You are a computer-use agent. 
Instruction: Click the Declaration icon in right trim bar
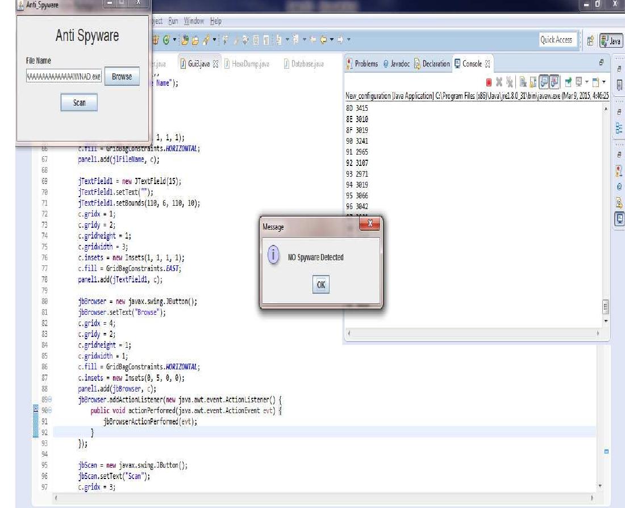tap(619, 202)
